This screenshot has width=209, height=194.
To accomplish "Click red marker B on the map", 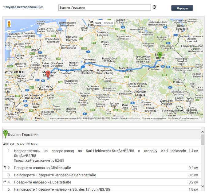I will (48, 75).
